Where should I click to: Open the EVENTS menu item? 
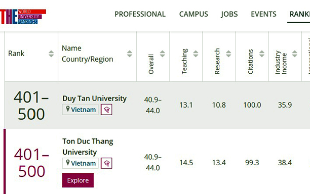(x=263, y=14)
